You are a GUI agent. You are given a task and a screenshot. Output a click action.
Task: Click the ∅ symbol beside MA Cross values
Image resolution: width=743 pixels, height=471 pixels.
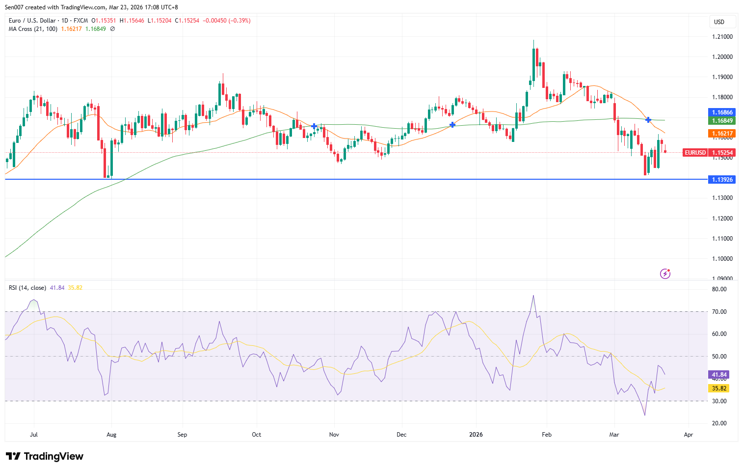click(112, 29)
